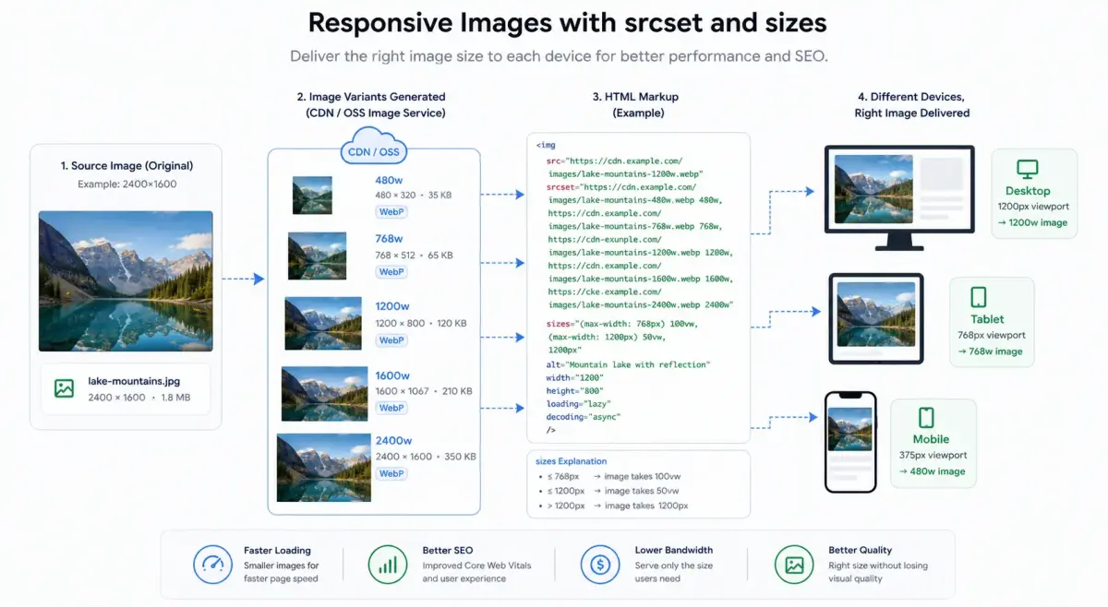Click the '2400 × 1600 · 350 KB' text
Image resolution: width=1108 pixels, height=607 pixels.
(426, 457)
